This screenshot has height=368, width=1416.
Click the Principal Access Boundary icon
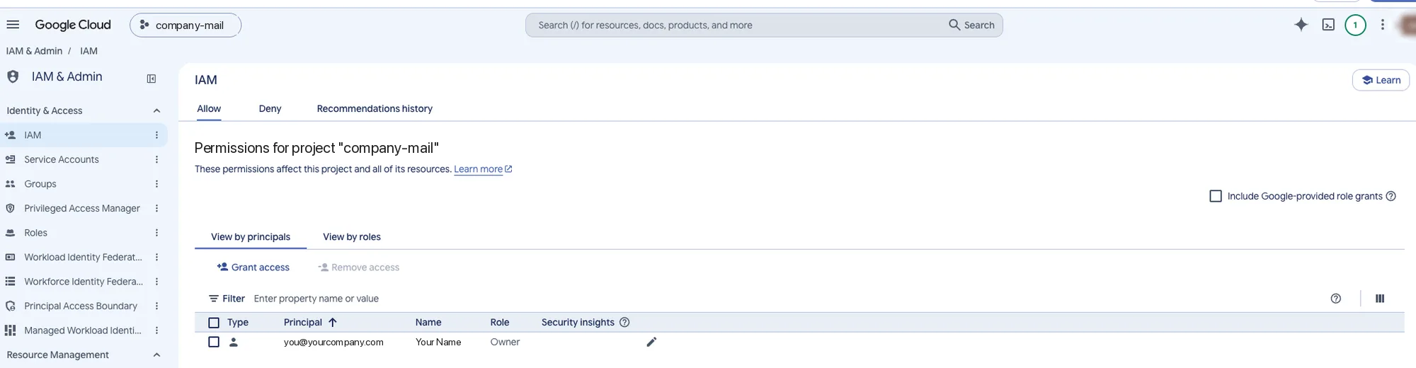(10, 306)
